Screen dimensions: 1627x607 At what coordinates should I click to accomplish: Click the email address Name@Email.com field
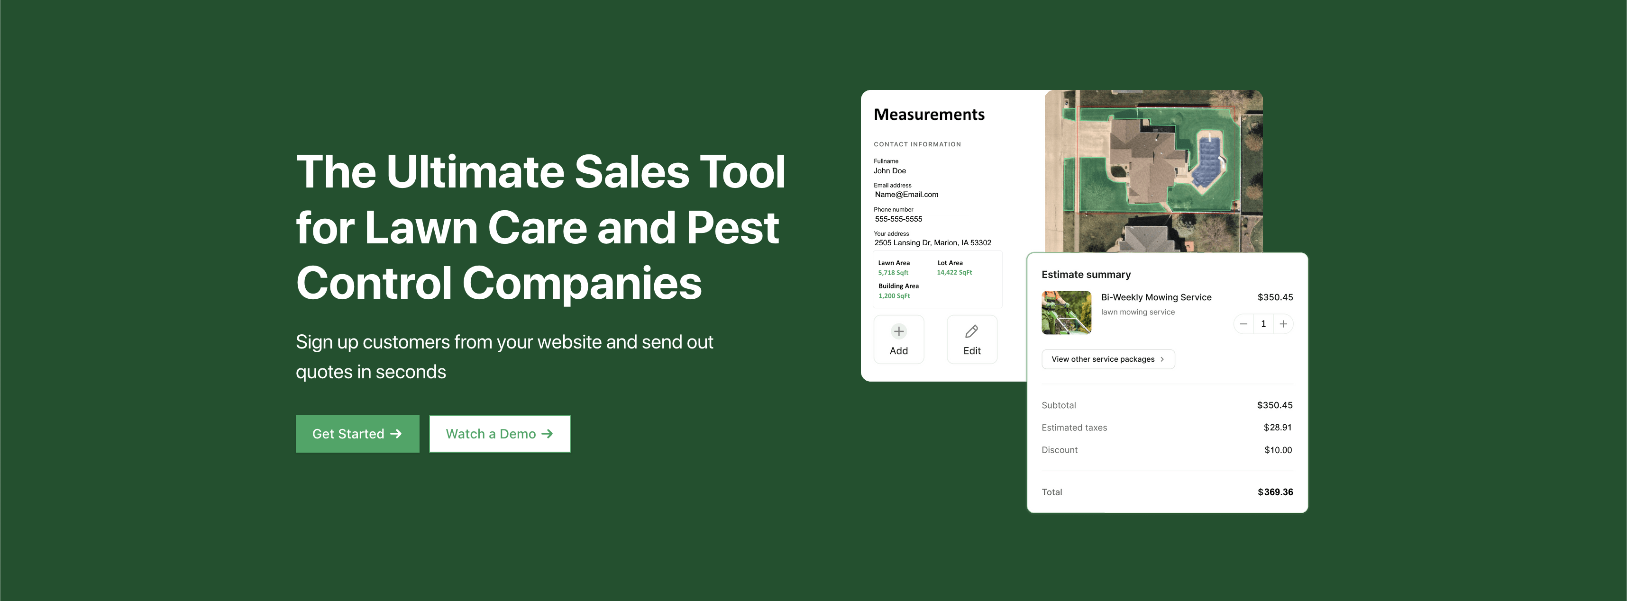[x=906, y=194]
